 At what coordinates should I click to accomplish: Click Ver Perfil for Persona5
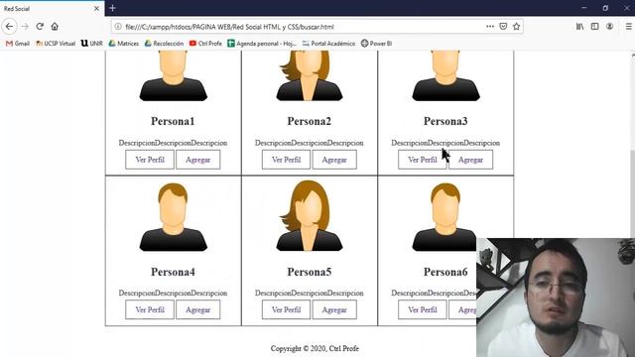coord(287,309)
